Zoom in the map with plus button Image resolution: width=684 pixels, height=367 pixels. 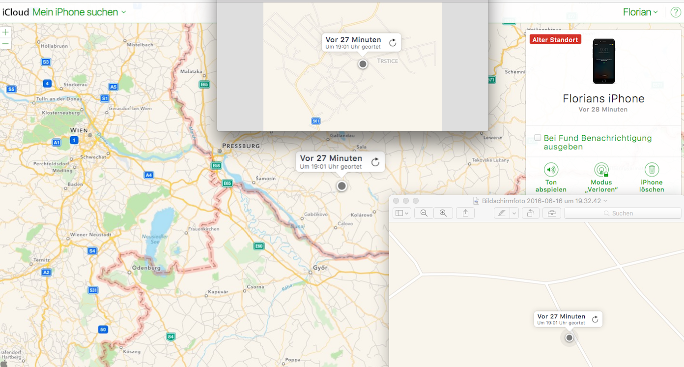5,32
